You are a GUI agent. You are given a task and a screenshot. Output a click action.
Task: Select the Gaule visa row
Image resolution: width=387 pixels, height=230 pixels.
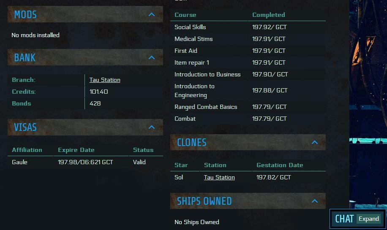click(x=20, y=162)
